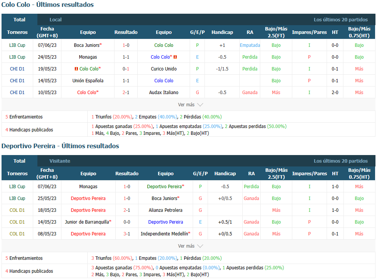Select the Total tab under Colo Colo results
Screen dimensions: 377x280
[19, 20]
